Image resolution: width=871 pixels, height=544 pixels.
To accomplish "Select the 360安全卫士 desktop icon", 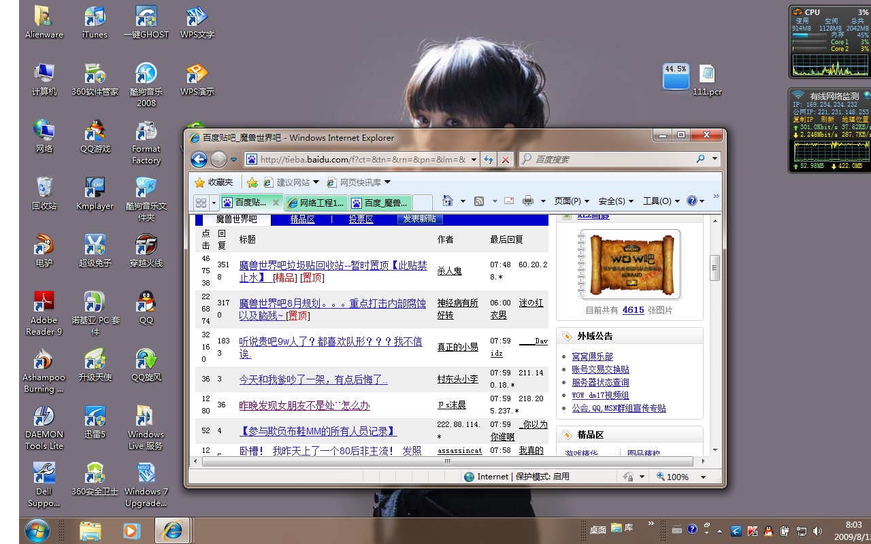I will [x=95, y=479].
